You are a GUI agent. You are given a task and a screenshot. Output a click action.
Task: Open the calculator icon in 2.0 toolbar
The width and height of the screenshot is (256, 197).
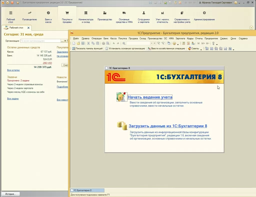tap(184, 43)
